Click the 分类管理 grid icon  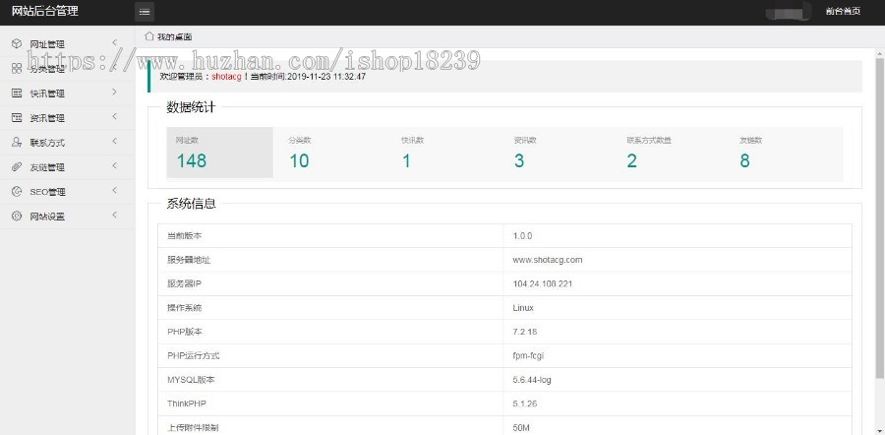tap(17, 68)
